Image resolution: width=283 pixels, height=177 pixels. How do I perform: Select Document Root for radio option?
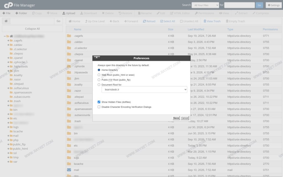(x=99, y=85)
